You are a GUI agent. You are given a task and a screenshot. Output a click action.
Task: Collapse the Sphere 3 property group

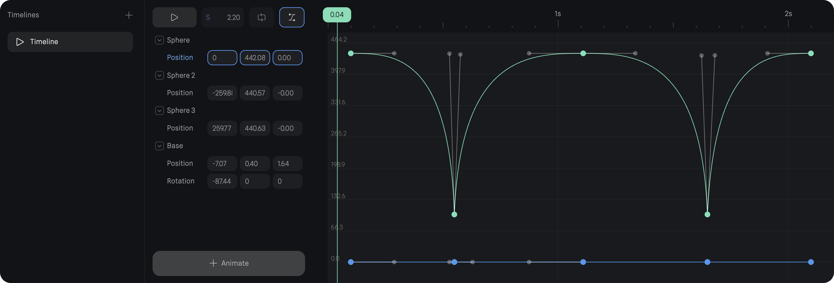(159, 110)
